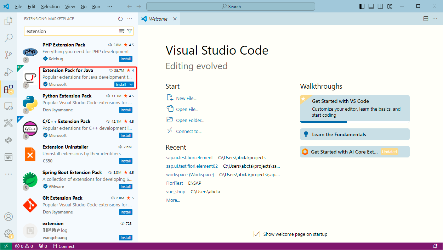Install Spring Boot Extension Pack
This screenshot has height=250, width=443.
click(x=126, y=187)
